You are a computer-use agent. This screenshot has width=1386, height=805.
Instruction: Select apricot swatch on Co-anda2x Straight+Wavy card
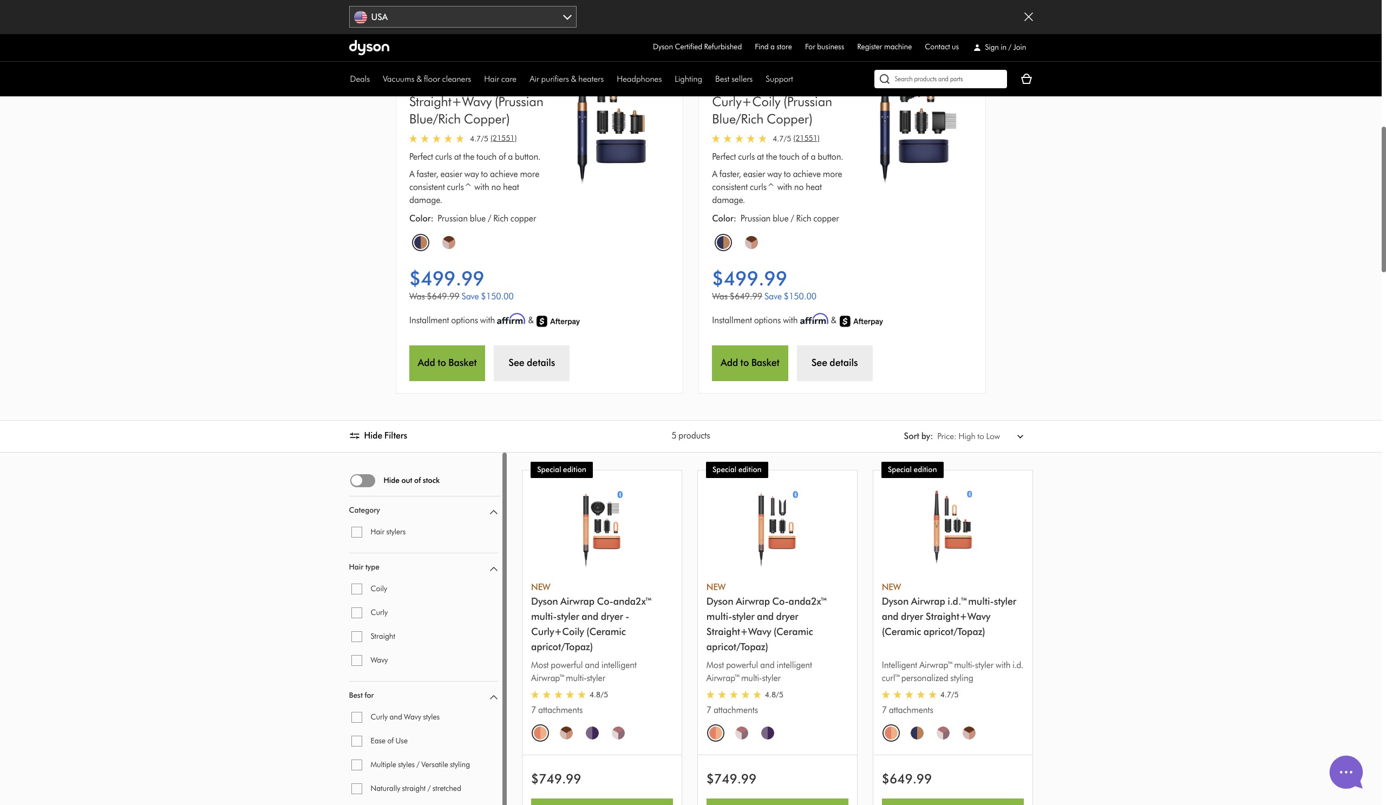716,733
